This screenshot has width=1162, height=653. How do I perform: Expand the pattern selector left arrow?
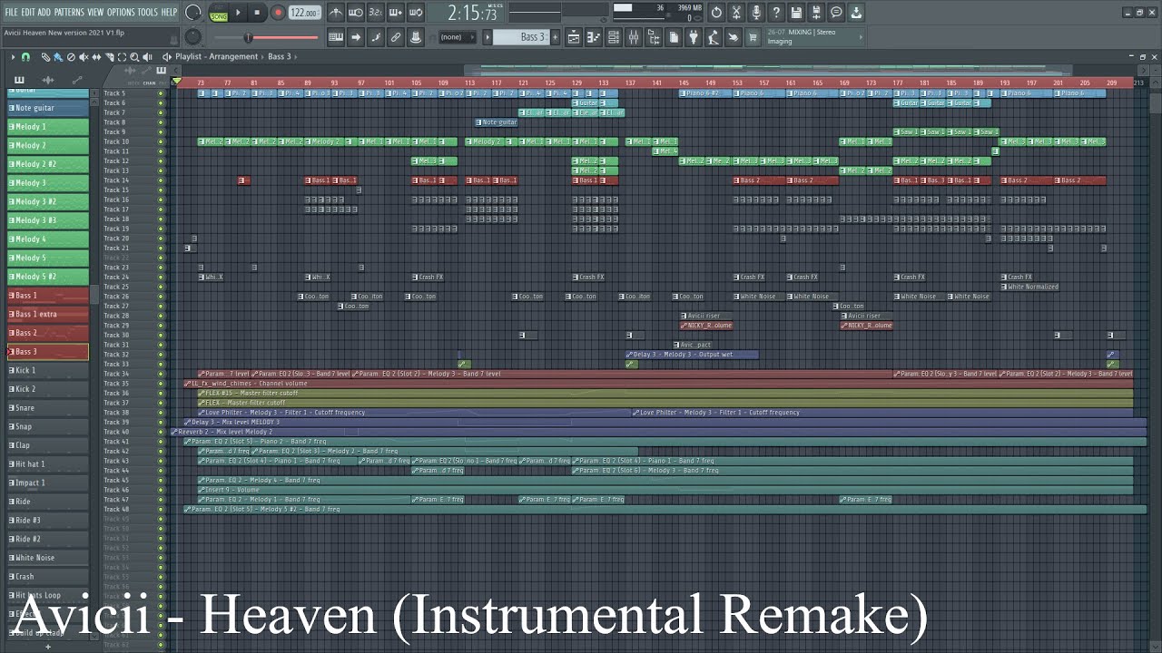coord(487,37)
